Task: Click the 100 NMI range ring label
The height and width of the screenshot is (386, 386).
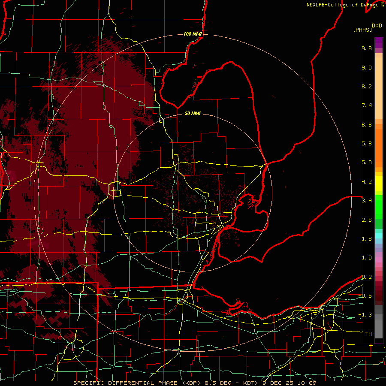Action: tap(193, 34)
